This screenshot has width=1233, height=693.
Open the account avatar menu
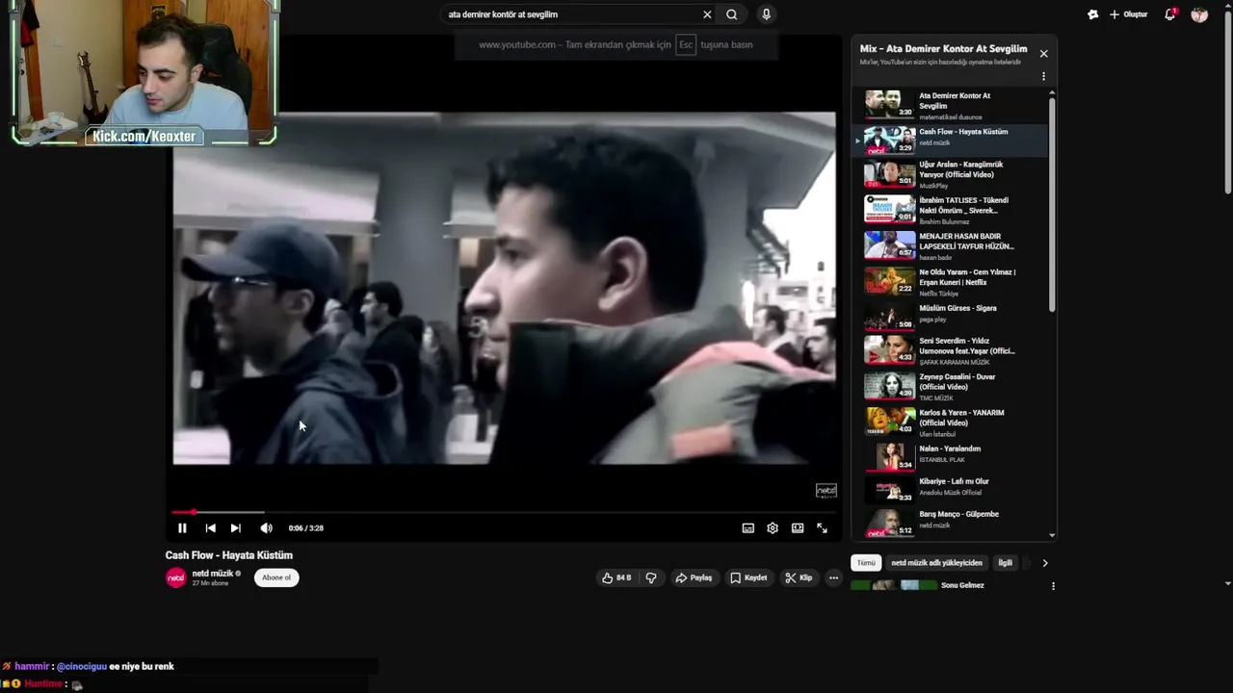[x=1199, y=14]
